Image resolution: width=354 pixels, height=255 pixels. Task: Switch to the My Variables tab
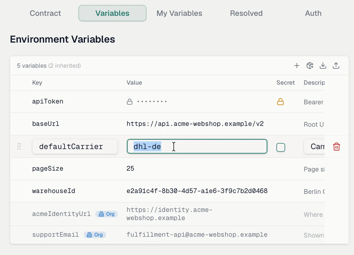[x=179, y=13]
